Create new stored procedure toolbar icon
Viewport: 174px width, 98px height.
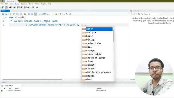pyautogui.click(x=25, y=7)
